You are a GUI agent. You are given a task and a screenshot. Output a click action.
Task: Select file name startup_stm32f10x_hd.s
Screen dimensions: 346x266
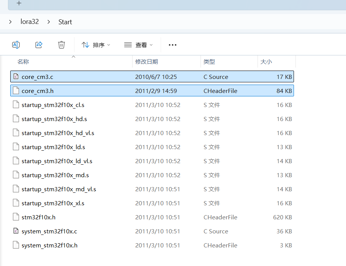[x=54, y=119]
